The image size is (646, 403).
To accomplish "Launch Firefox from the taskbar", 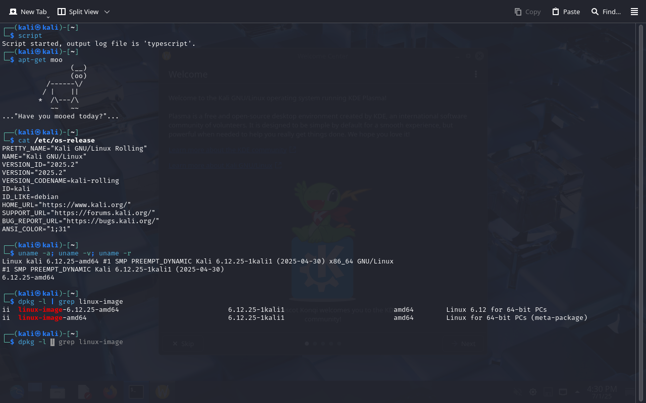I will coord(110,391).
